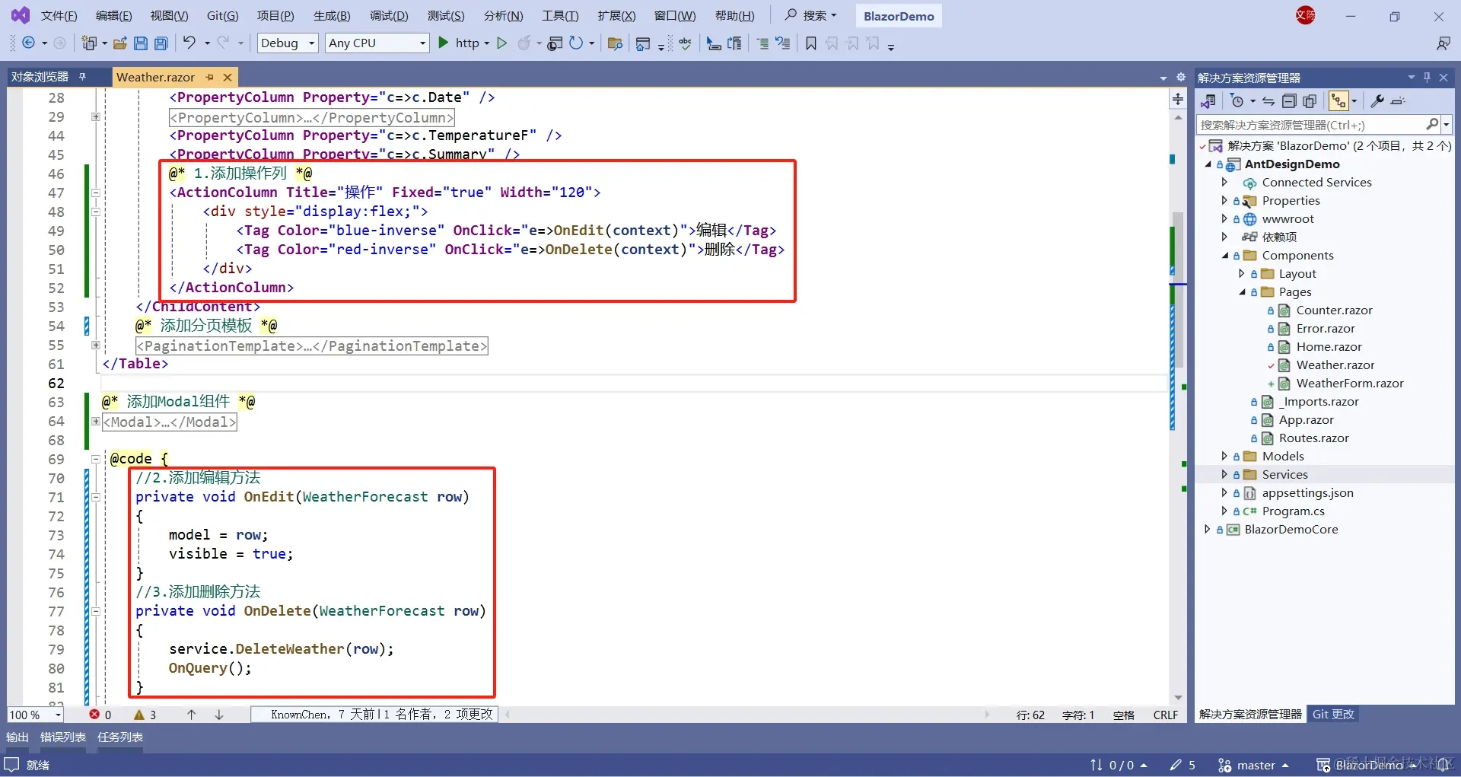Expand the Layout folder node
Viewport: 1461px width, 777px height.
[x=1242, y=273]
